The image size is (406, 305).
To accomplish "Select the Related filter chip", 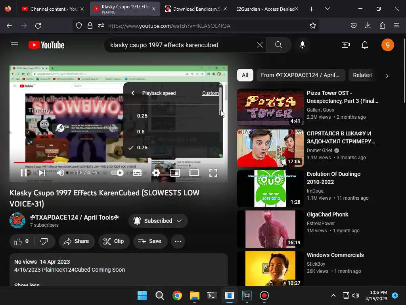I will coord(362,75).
